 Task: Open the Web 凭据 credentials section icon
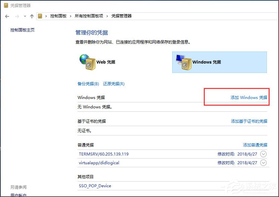tap(87, 62)
